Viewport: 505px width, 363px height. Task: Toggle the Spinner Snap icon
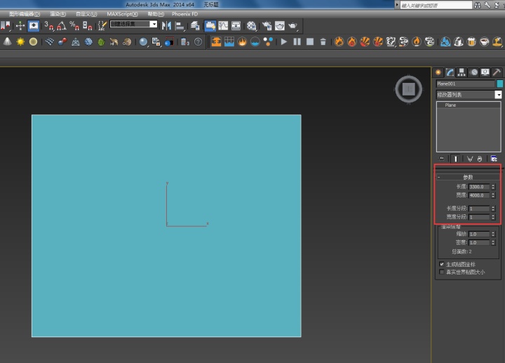coord(87,25)
